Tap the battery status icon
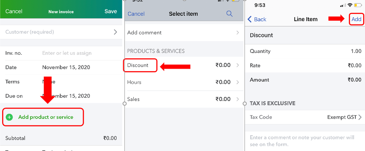This screenshot has height=151, width=365. pyautogui.click(x=358, y=5)
